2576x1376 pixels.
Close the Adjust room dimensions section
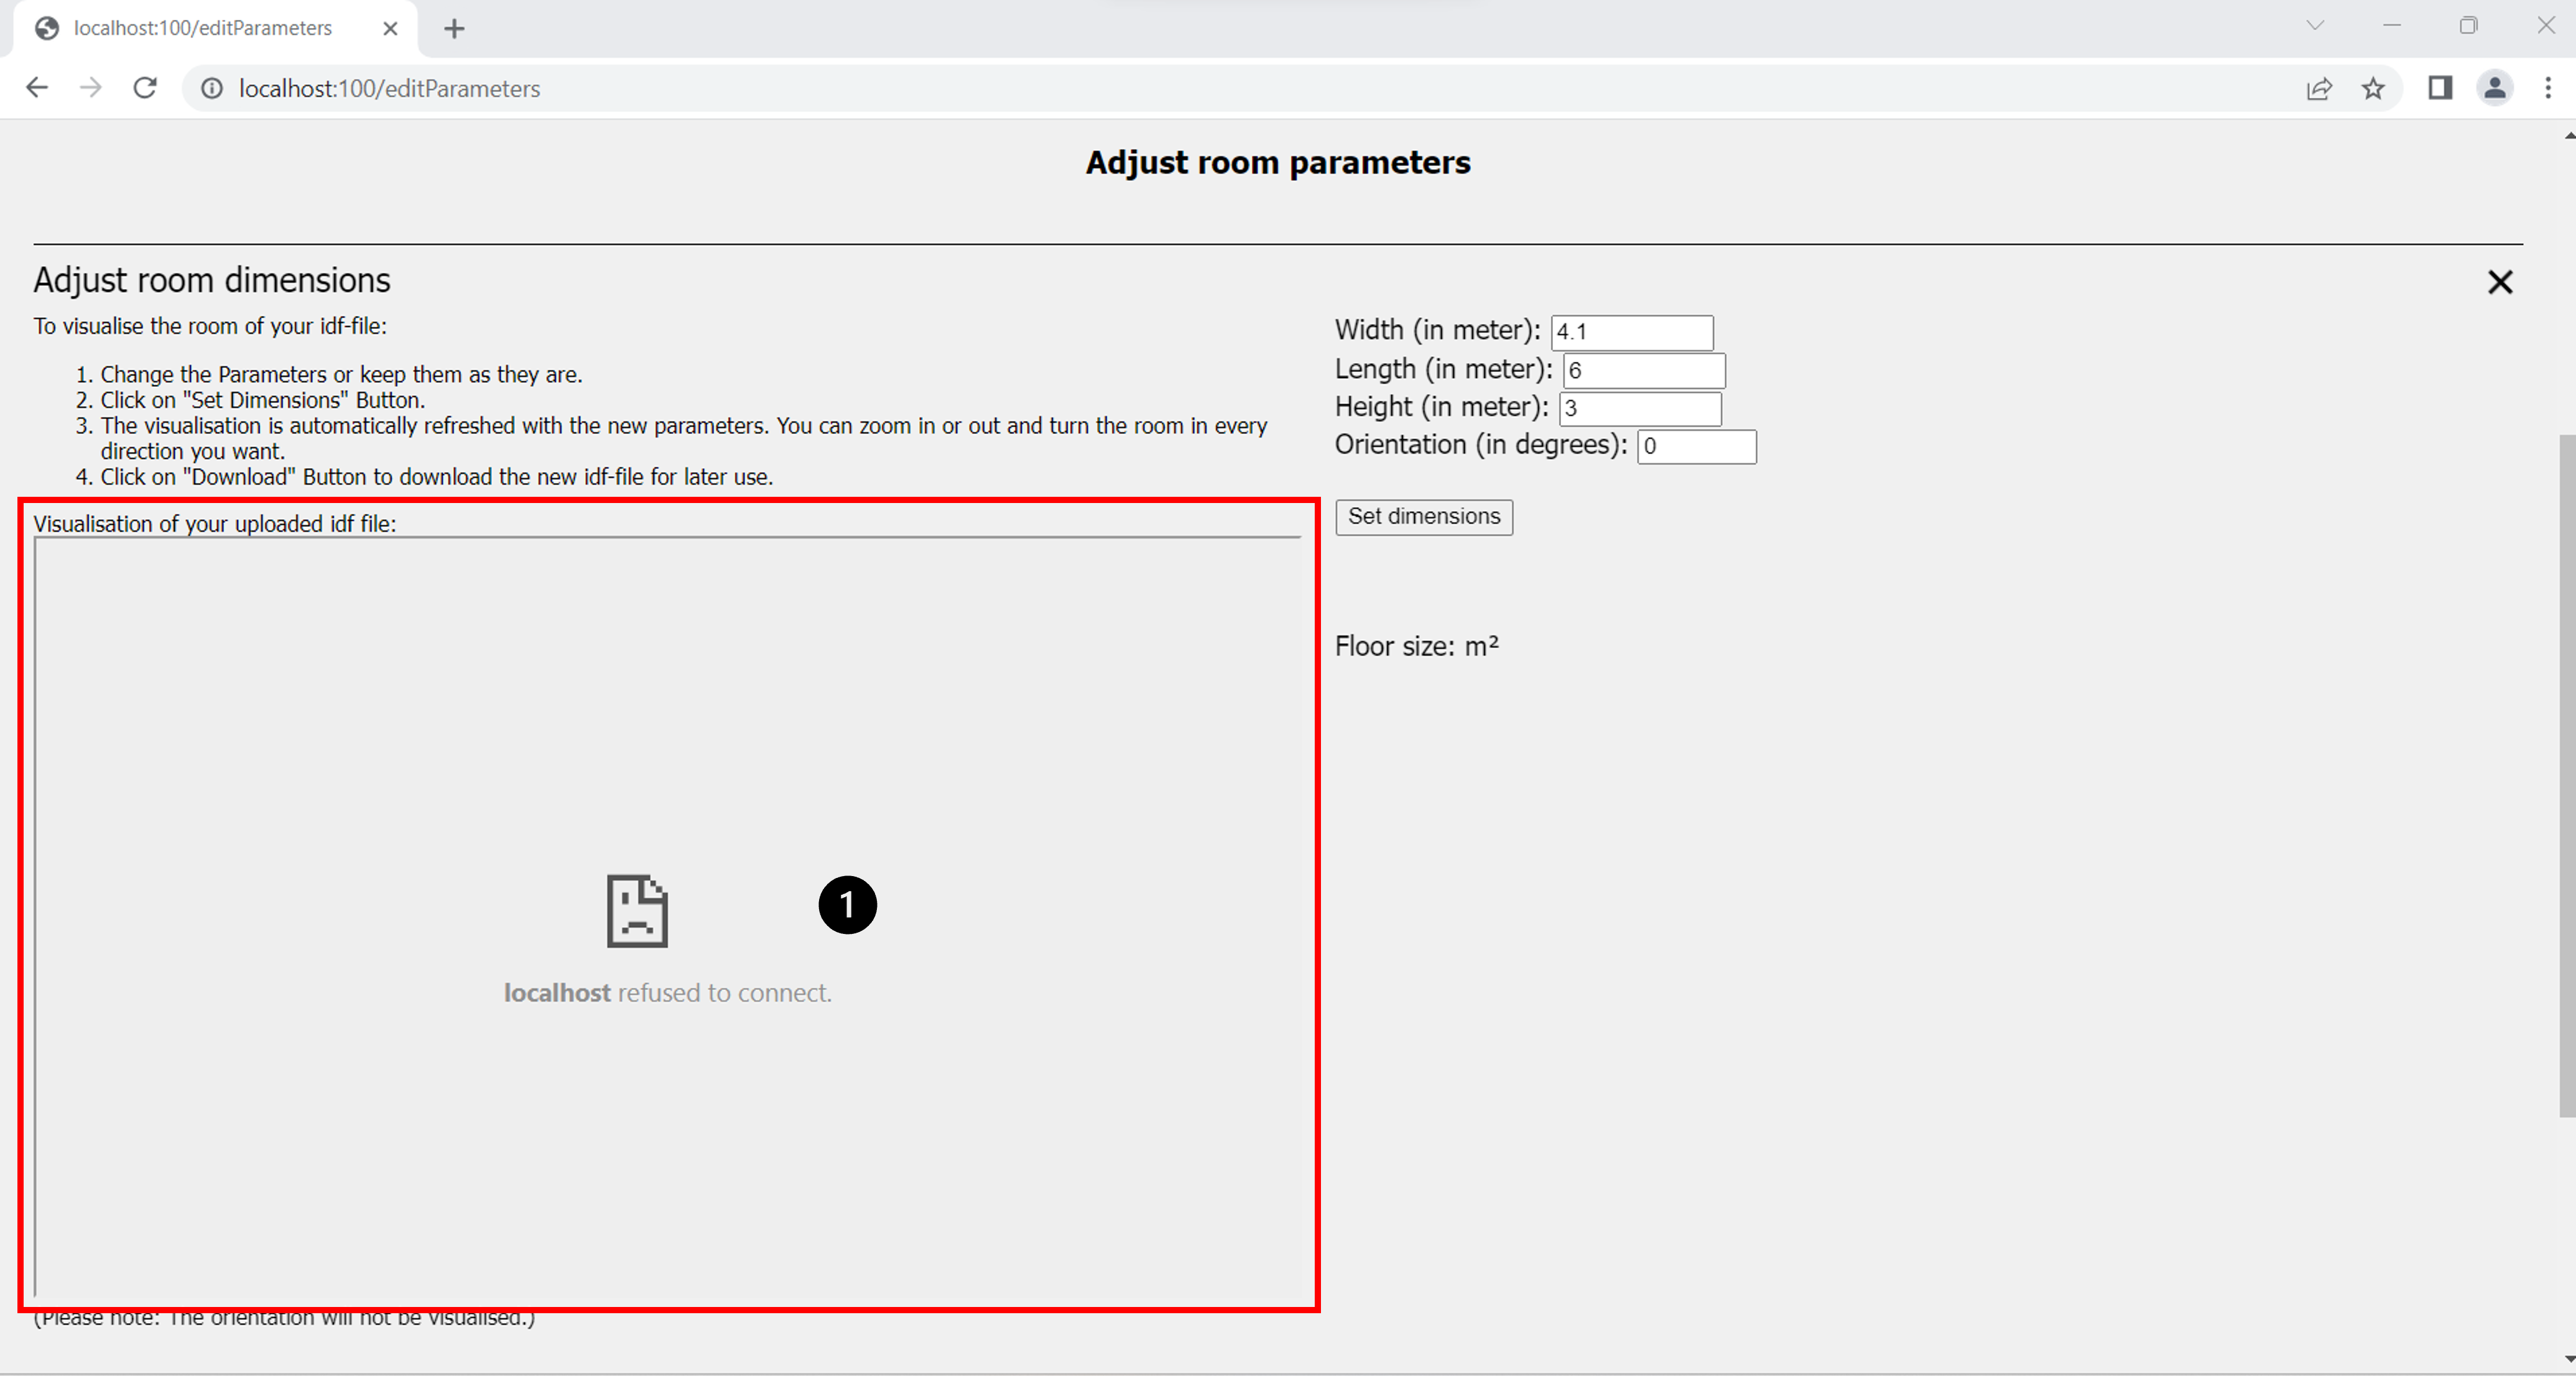point(2500,282)
